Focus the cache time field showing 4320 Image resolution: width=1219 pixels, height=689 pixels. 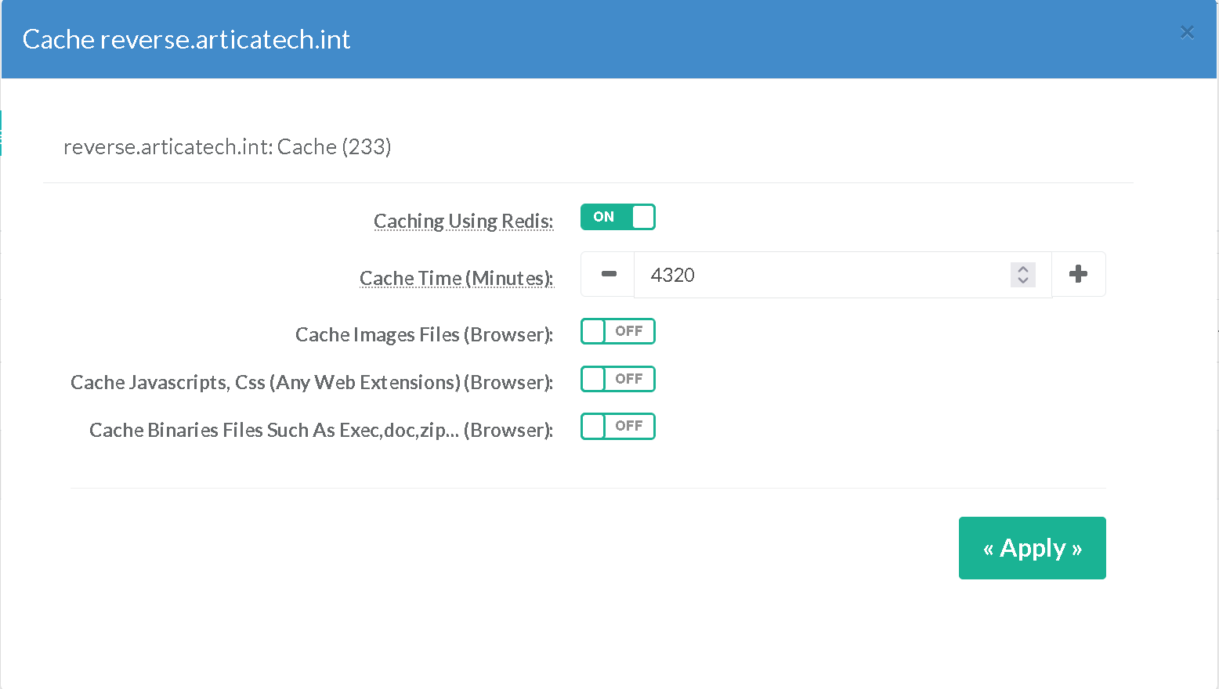pyautogui.click(x=823, y=275)
